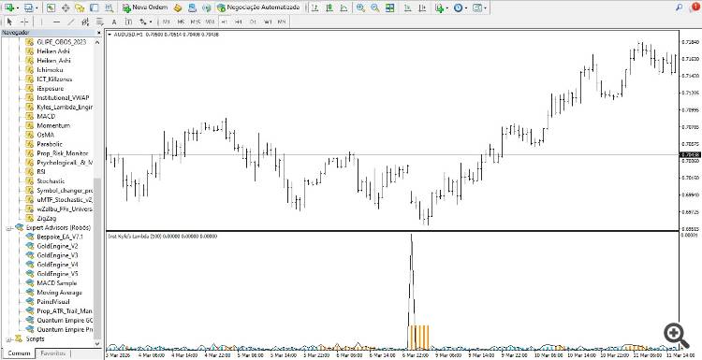Select the Fibonacci retracement tool

click(x=100, y=22)
